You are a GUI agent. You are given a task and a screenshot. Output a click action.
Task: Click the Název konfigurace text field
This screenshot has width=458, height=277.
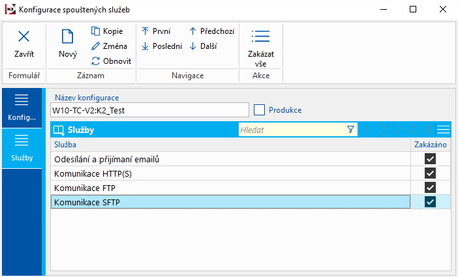(149, 110)
